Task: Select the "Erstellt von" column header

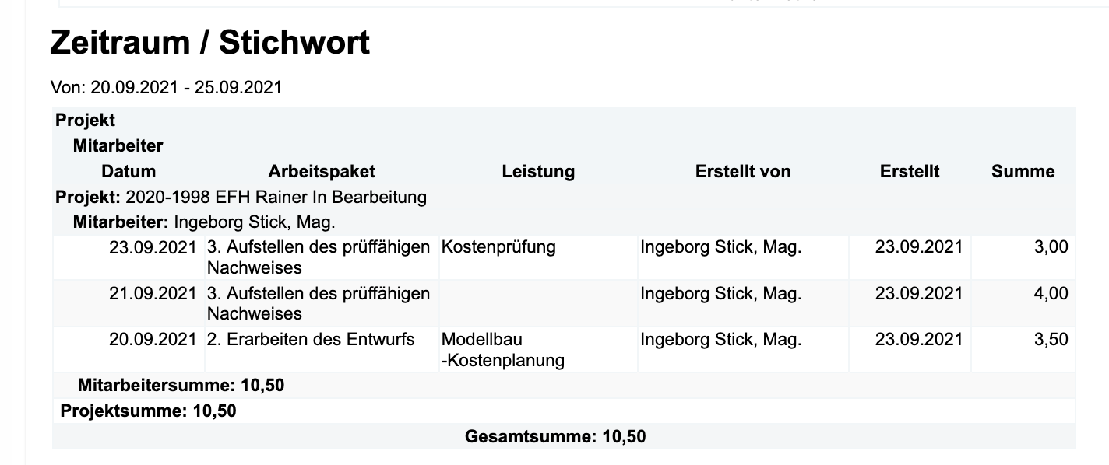Action: (743, 171)
